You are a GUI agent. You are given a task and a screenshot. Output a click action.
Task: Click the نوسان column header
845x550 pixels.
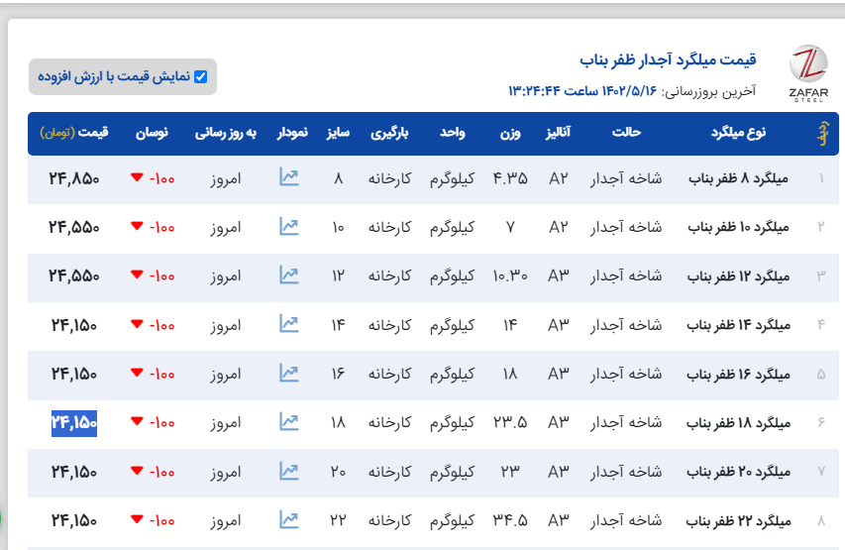tap(152, 133)
